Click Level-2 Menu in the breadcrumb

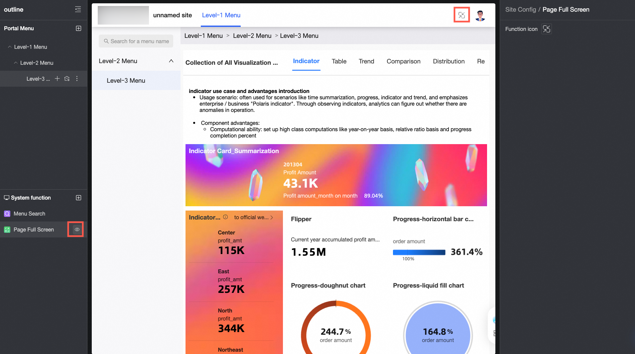click(x=252, y=36)
